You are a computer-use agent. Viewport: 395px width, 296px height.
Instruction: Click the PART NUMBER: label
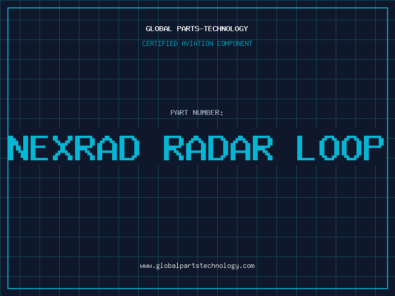tap(197, 112)
